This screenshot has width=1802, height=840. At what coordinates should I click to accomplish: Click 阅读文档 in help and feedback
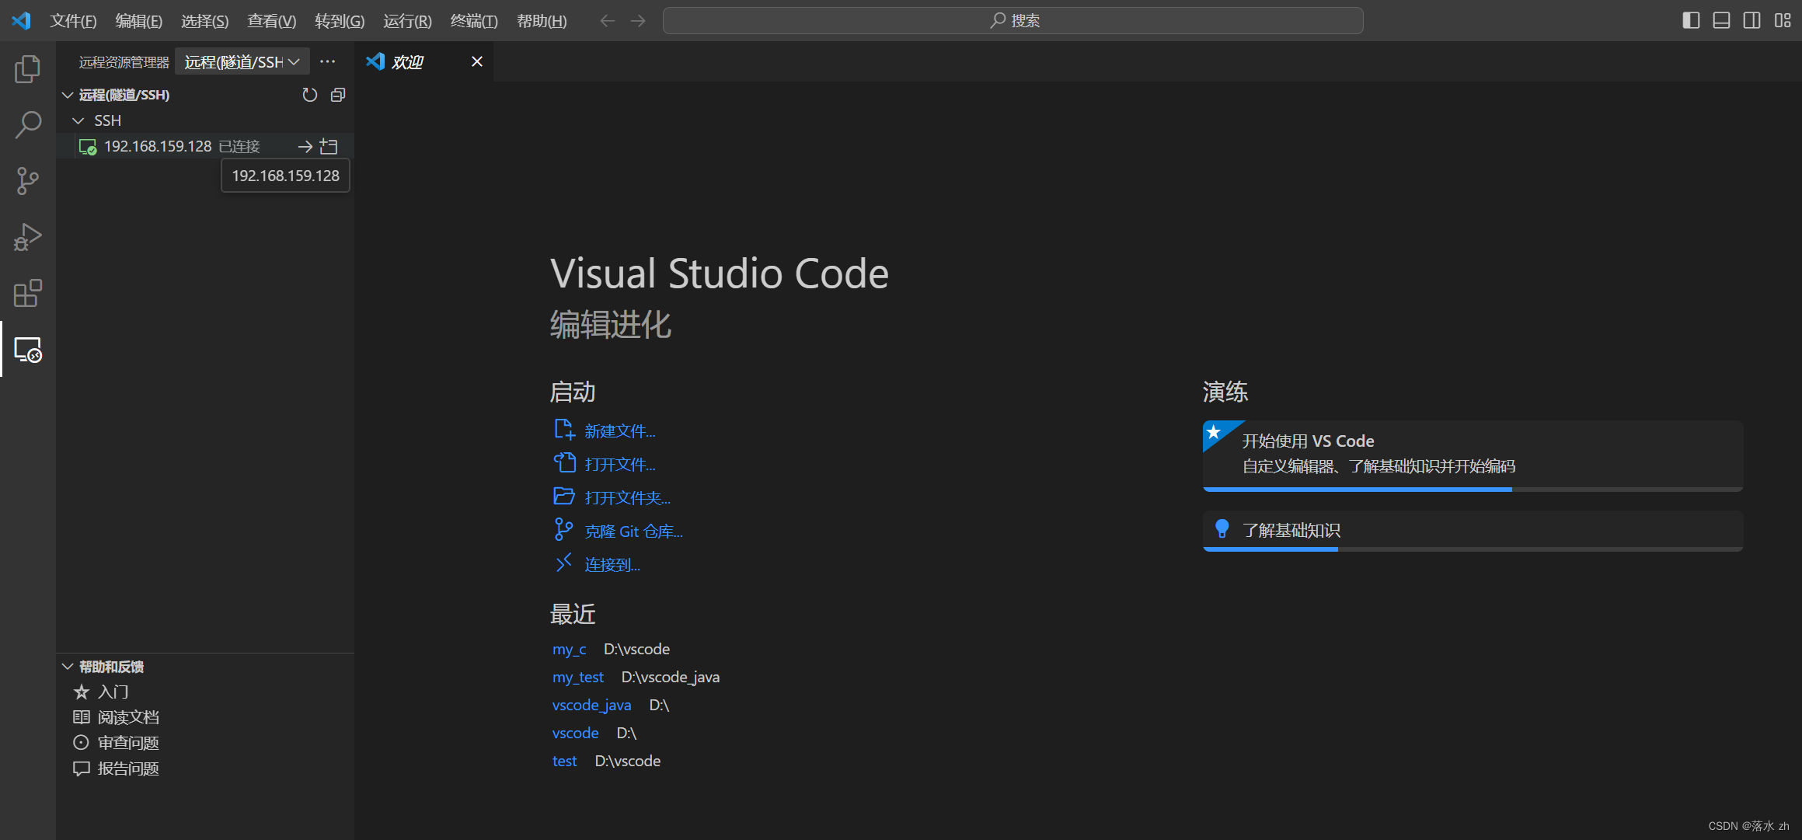[x=128, y=717]
